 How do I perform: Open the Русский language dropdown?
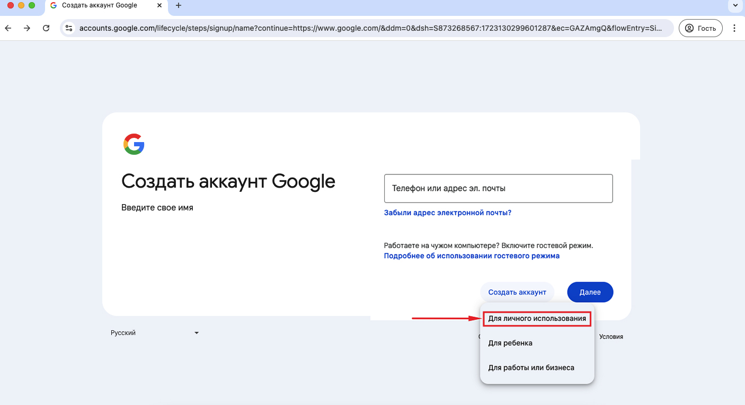155,333
